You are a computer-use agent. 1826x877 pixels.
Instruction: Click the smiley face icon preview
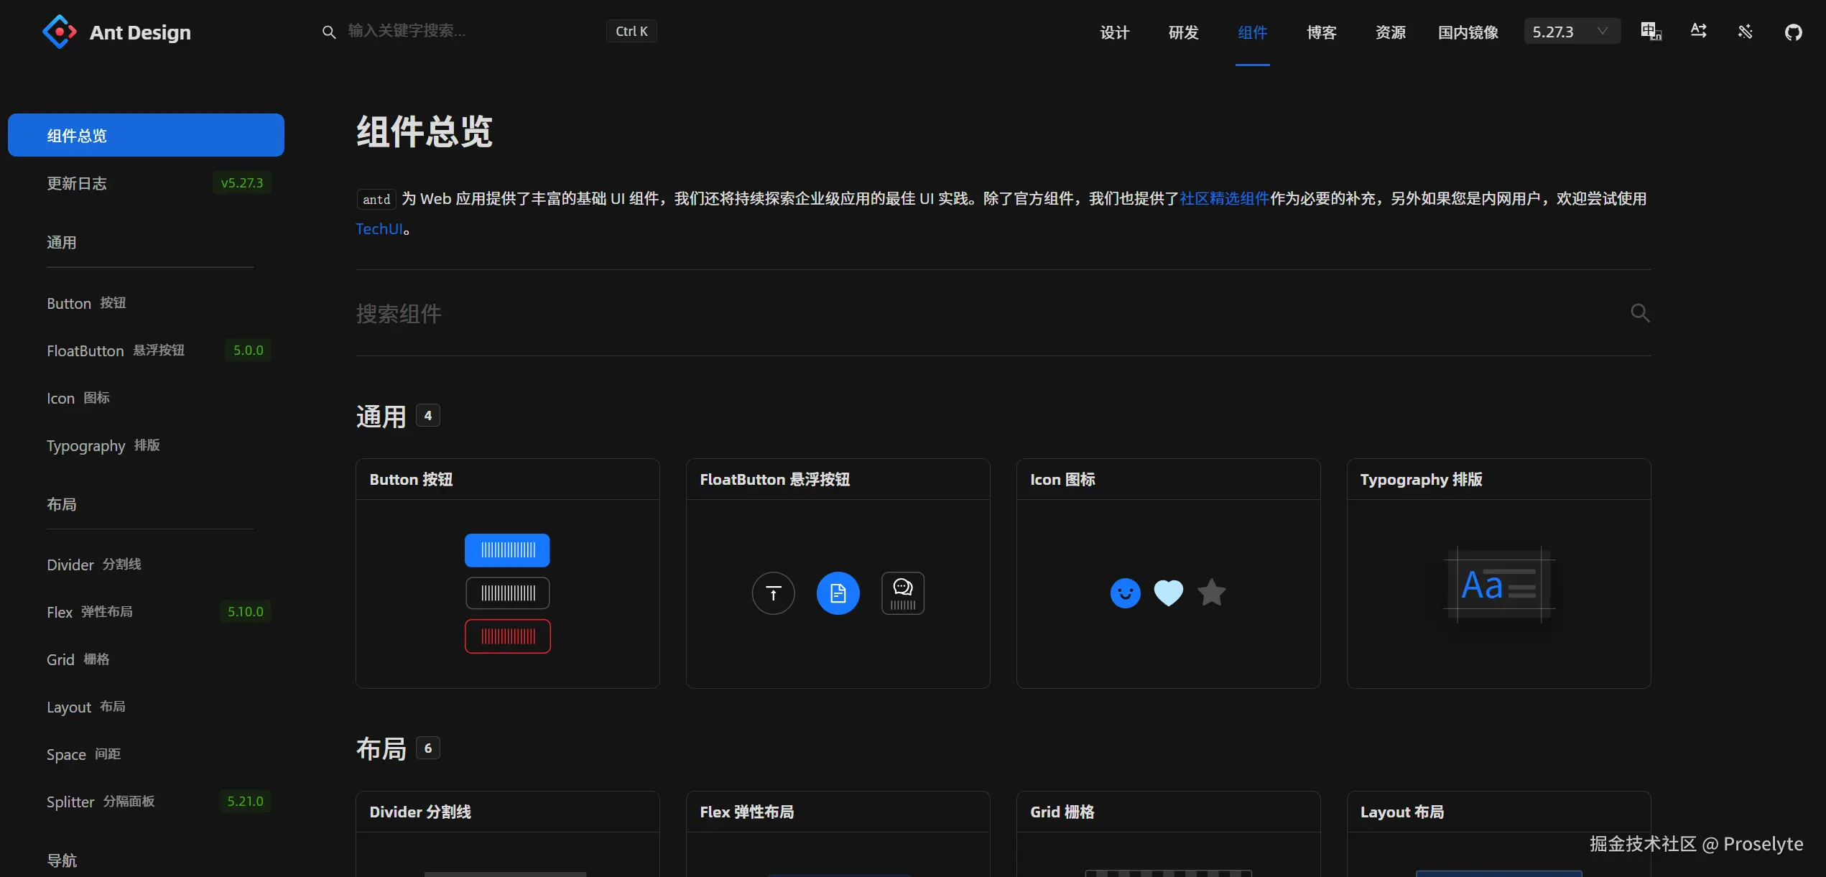tap(1125, 593)
